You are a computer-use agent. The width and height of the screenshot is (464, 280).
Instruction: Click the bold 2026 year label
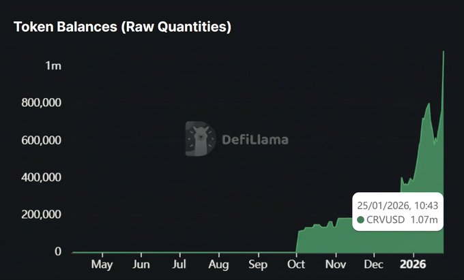coord(414,264)
